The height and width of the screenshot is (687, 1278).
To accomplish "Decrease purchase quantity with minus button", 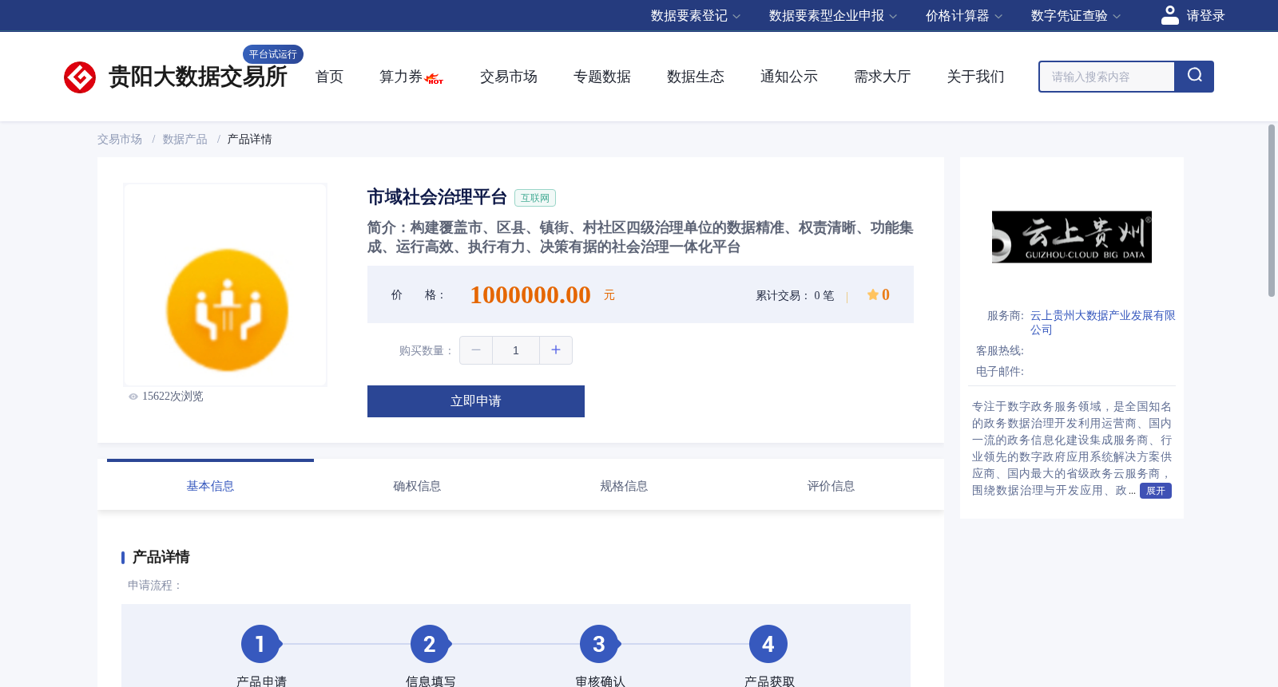I will pos(476,350).
